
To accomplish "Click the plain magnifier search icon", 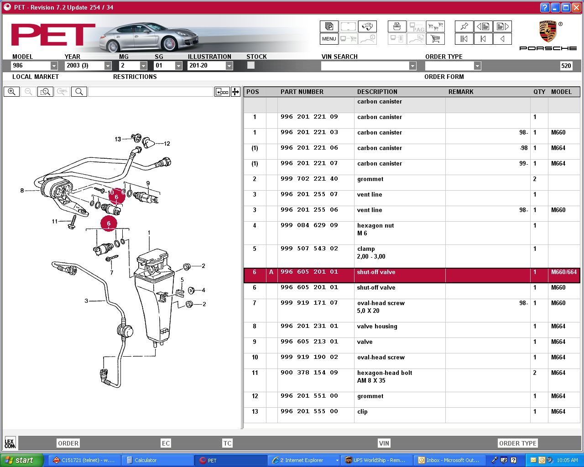I will click(79, 92).
